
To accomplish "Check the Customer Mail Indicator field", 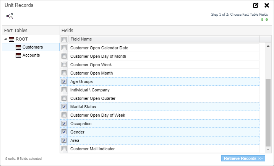I will (64, 149).
